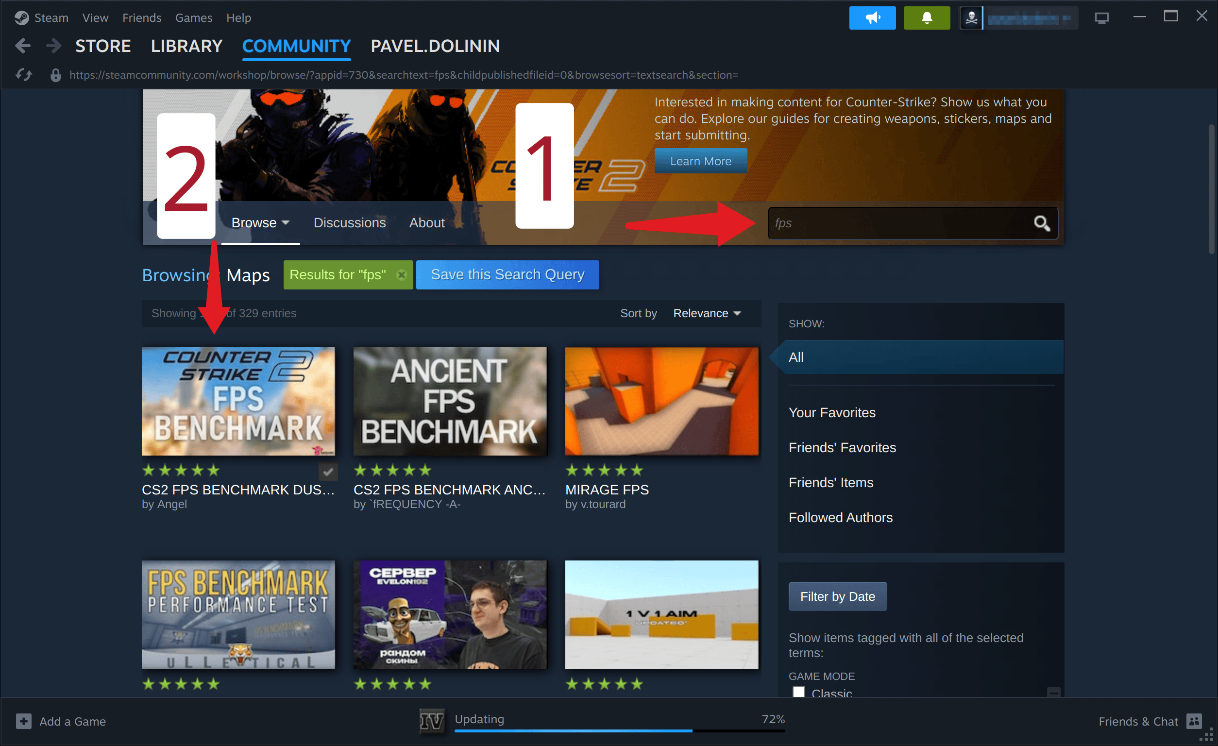
Task: Click the announcements megaphone icon
Action: point(872,18)
